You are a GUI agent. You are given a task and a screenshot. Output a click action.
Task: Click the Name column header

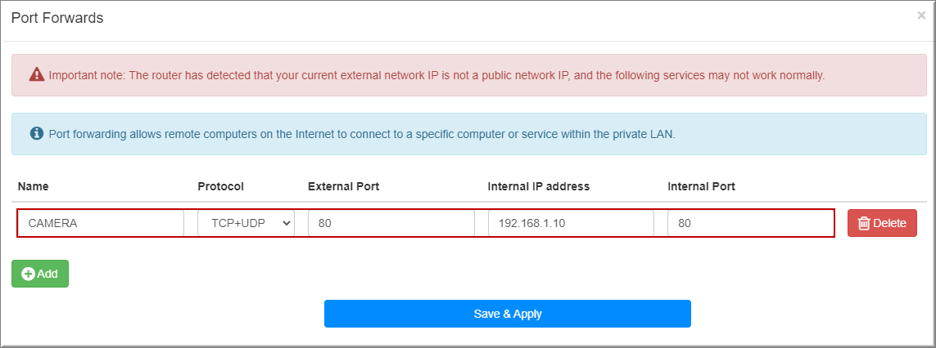point(34,186)
